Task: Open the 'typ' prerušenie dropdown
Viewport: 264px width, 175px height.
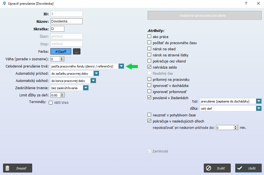Action: [x=259, y=101]
